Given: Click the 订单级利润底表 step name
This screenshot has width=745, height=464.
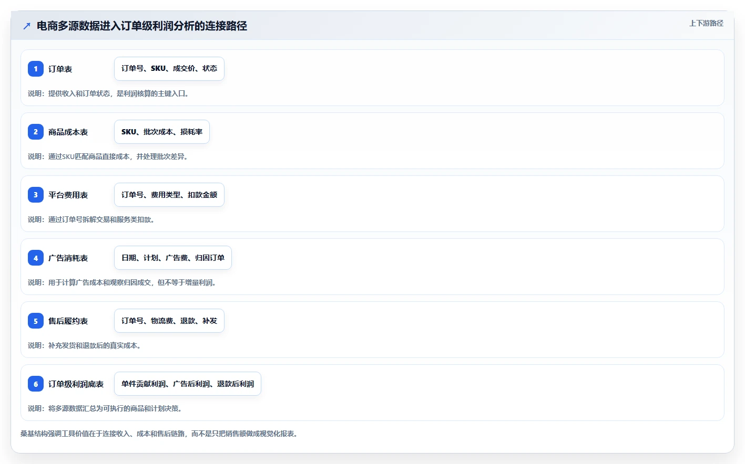Looking at the screenshot, I should coord(76,384).
